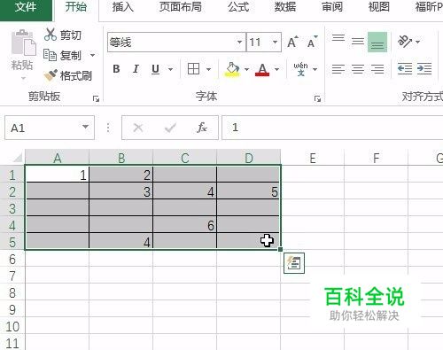Switch to the 公式 Formulas tab
The height and width of the screenshot is (350, 443).
238,7
